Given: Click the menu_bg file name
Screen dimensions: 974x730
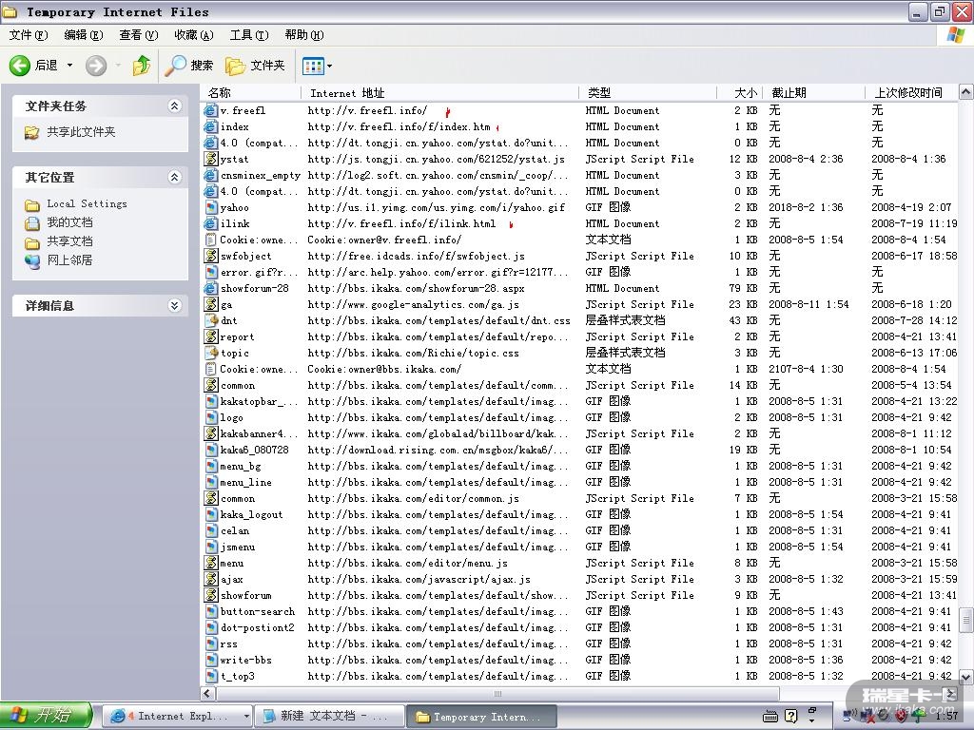Looking at the screenshot, I should pyautogui.click(x=241, y=466).
